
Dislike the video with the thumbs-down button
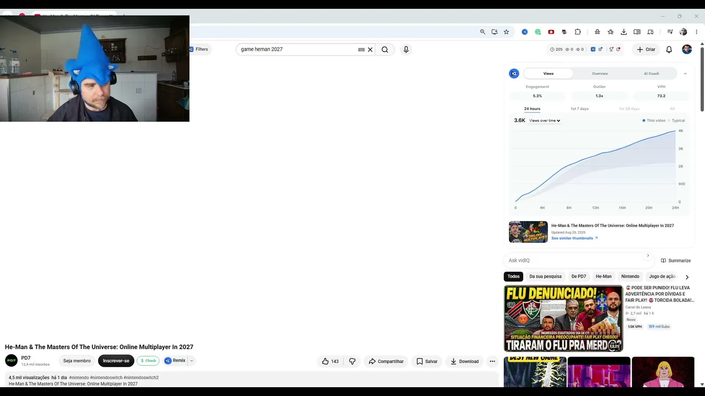tap(352, 361)
